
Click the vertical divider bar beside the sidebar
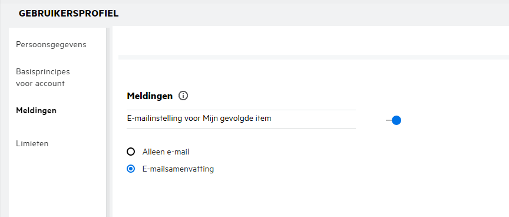tap(108, 122)
